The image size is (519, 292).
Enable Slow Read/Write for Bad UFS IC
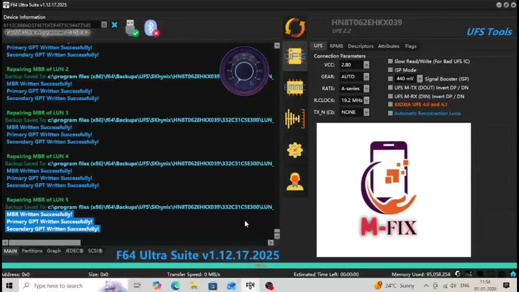(390, 61)
